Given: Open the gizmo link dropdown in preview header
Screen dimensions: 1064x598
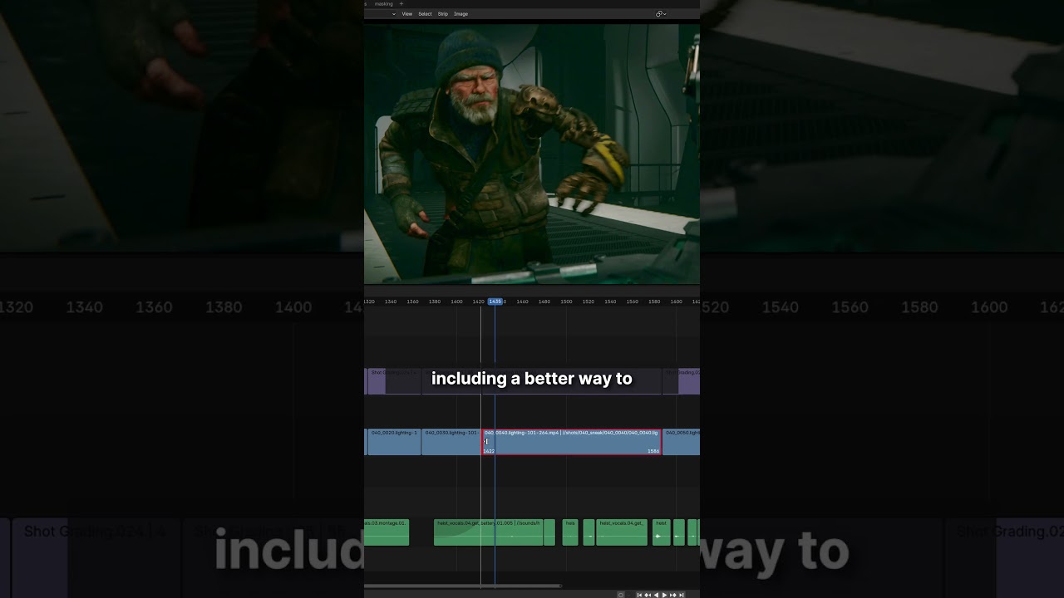Looking at the screenshot, I should point(661,14).
